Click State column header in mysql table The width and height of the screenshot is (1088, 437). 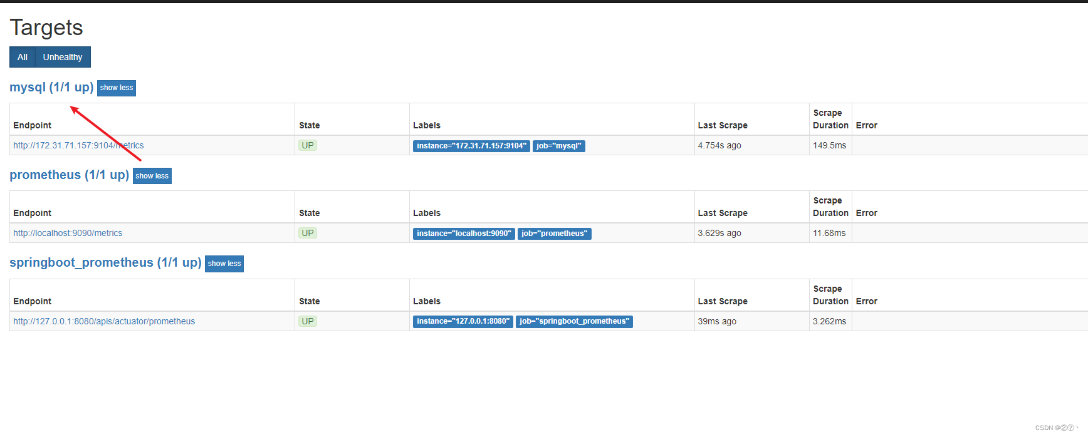(x=310, y=125)
